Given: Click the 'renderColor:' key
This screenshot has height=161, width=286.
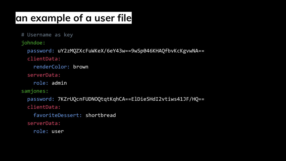Looking at the screenshot, I should [x=51, y=67].
